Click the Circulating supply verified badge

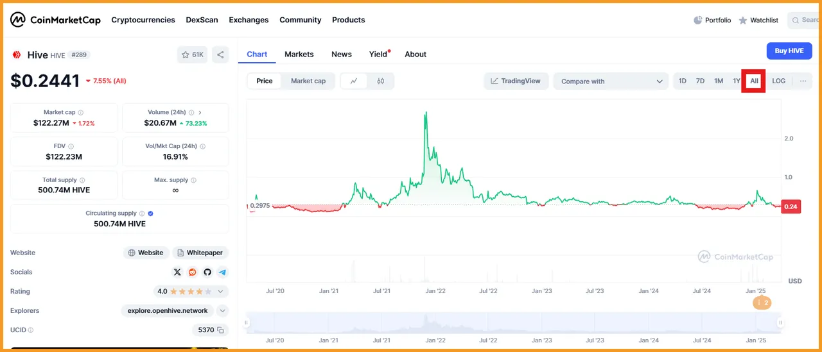pyautogui.click(x=150, y=214)
